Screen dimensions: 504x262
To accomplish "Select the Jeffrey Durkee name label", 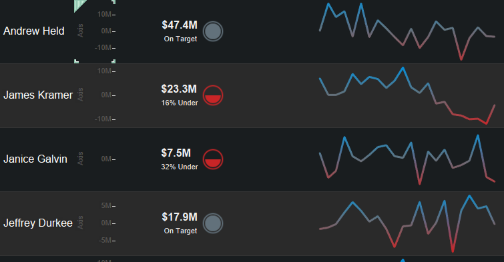I will point(38,223).
